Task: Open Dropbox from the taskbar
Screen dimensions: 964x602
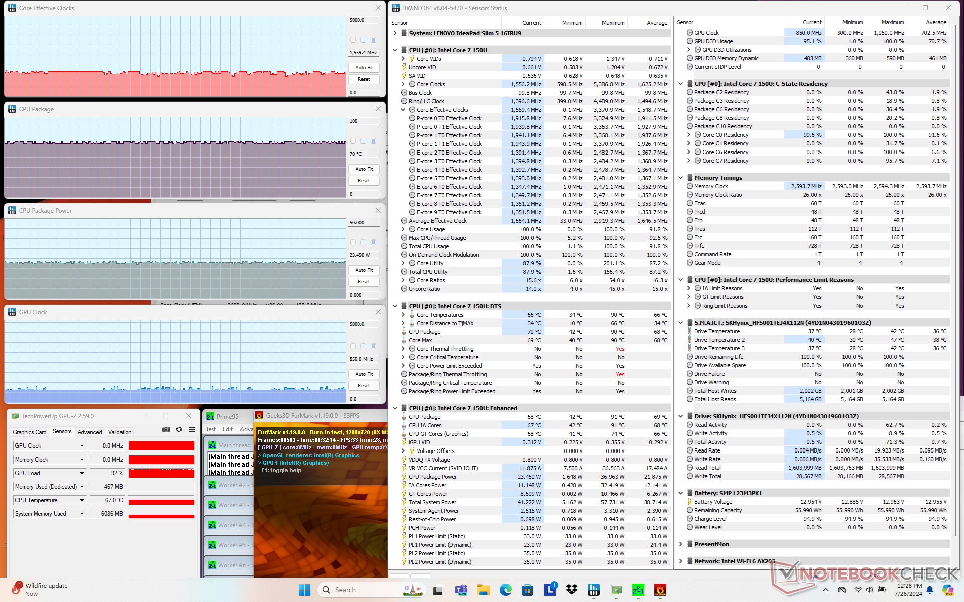Action: tap(571, 590)
